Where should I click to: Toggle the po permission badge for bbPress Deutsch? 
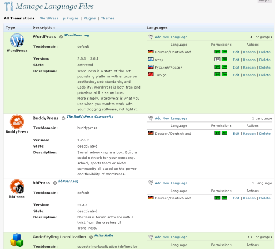[x=217, y=198]
